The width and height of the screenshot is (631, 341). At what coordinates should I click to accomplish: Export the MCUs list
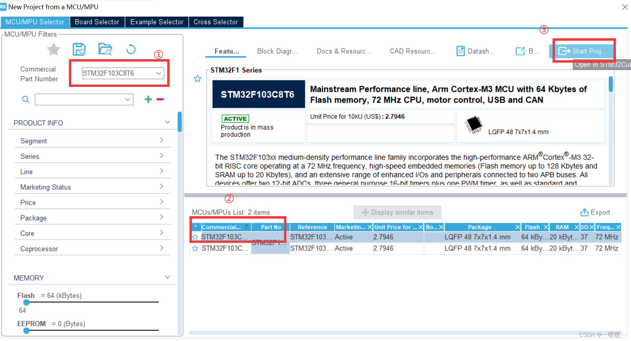(x=595, y=212)
